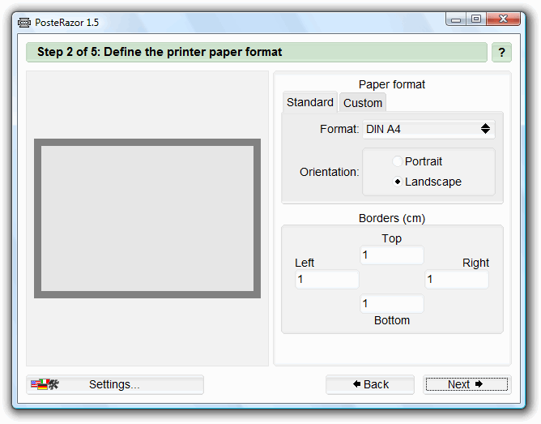This screenshot has width=541, height=424.
Task: Click the Bottom border input field
Action: click(x=392, y=304)
